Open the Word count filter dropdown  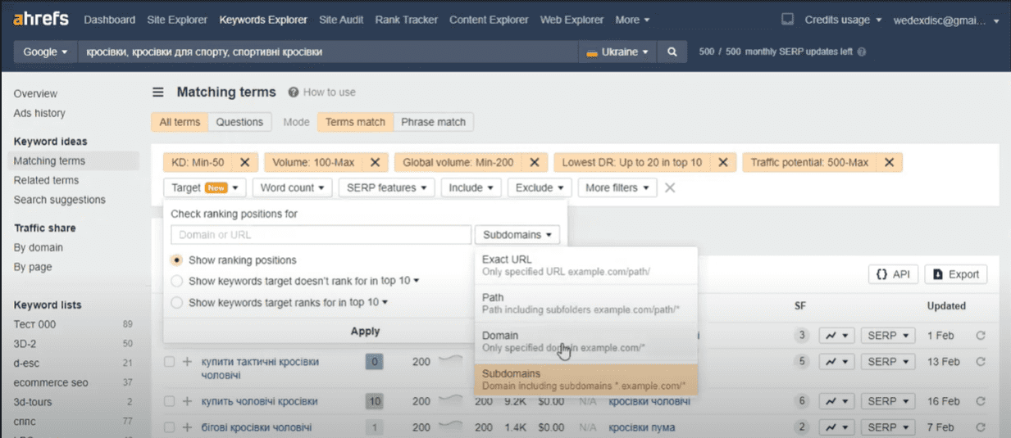(x=293, y=187)
